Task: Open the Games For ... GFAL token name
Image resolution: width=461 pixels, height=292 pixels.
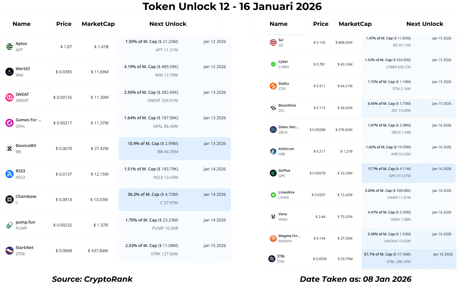Action: [28, 120]
